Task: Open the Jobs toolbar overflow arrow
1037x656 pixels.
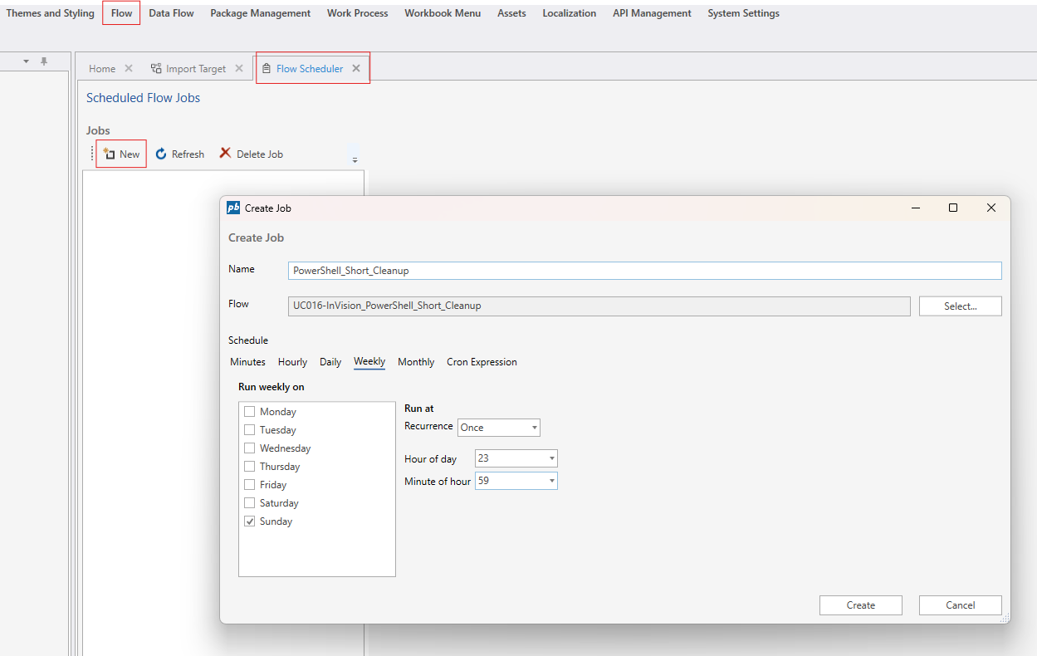Action: [x=355, y=159]
